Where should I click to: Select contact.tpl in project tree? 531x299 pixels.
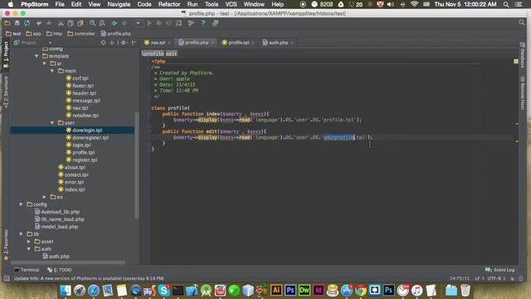click(x=74, y=175)
